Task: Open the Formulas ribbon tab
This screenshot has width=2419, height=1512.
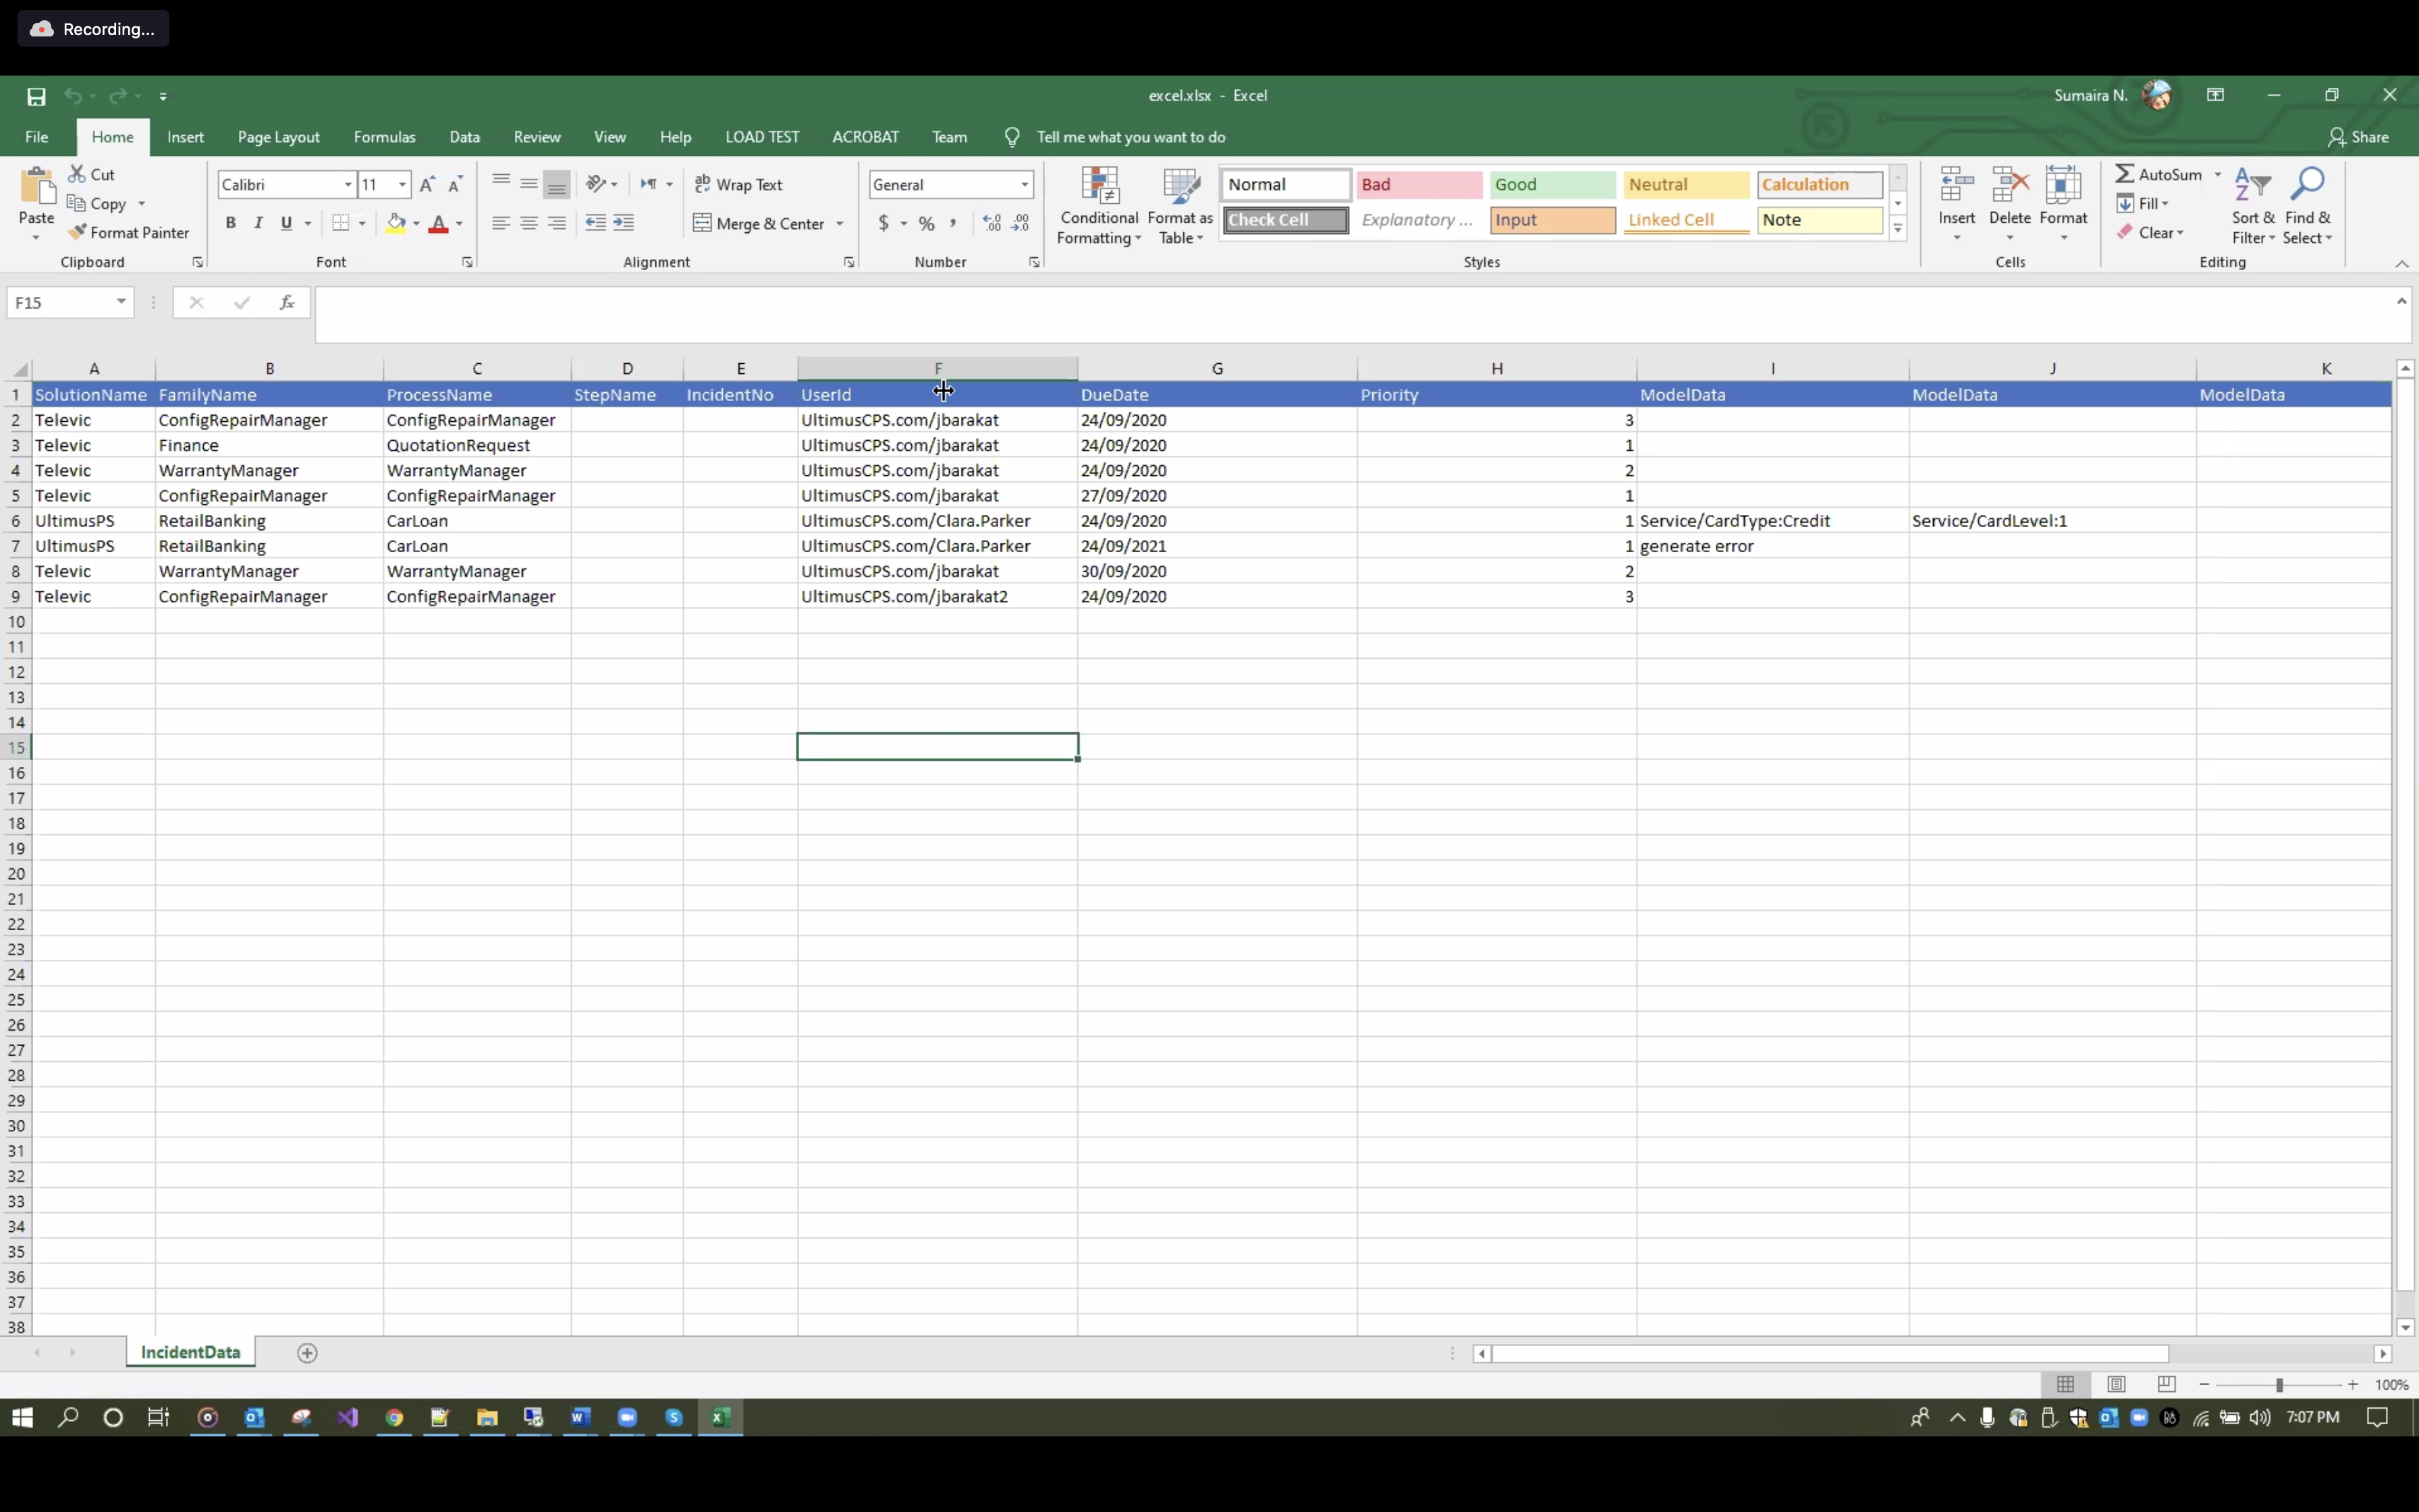Action: click(x=385, y=137)
